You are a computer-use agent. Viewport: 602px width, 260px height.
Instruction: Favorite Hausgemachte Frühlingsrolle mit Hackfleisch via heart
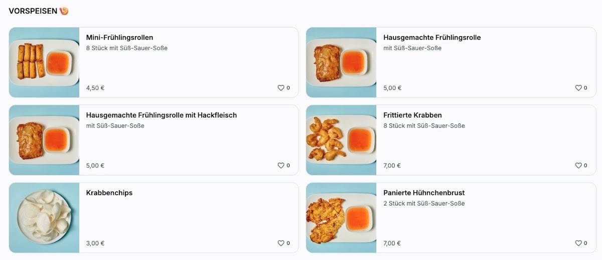[281, 165]
